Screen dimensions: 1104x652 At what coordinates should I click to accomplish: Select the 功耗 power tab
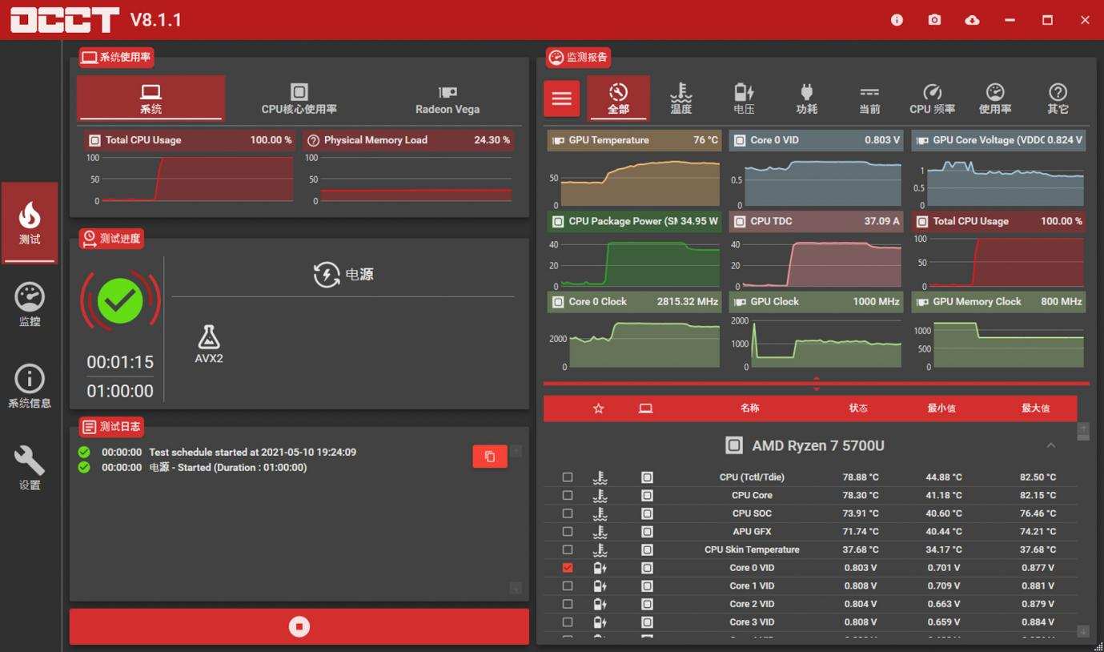click(x=806, y=99)
